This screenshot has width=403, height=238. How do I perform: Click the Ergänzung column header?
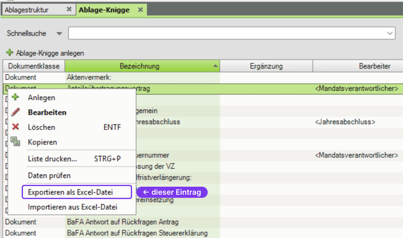click(266, 66)
